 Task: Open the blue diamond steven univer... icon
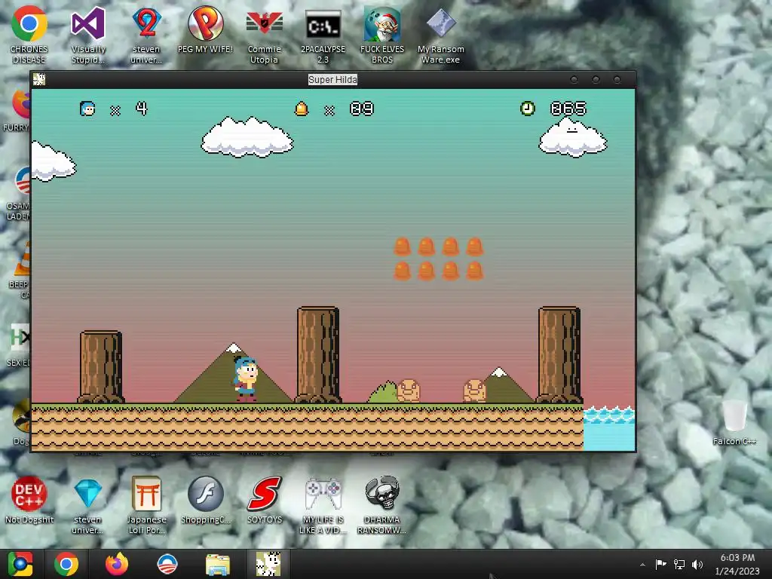click(x=88, y=504)
